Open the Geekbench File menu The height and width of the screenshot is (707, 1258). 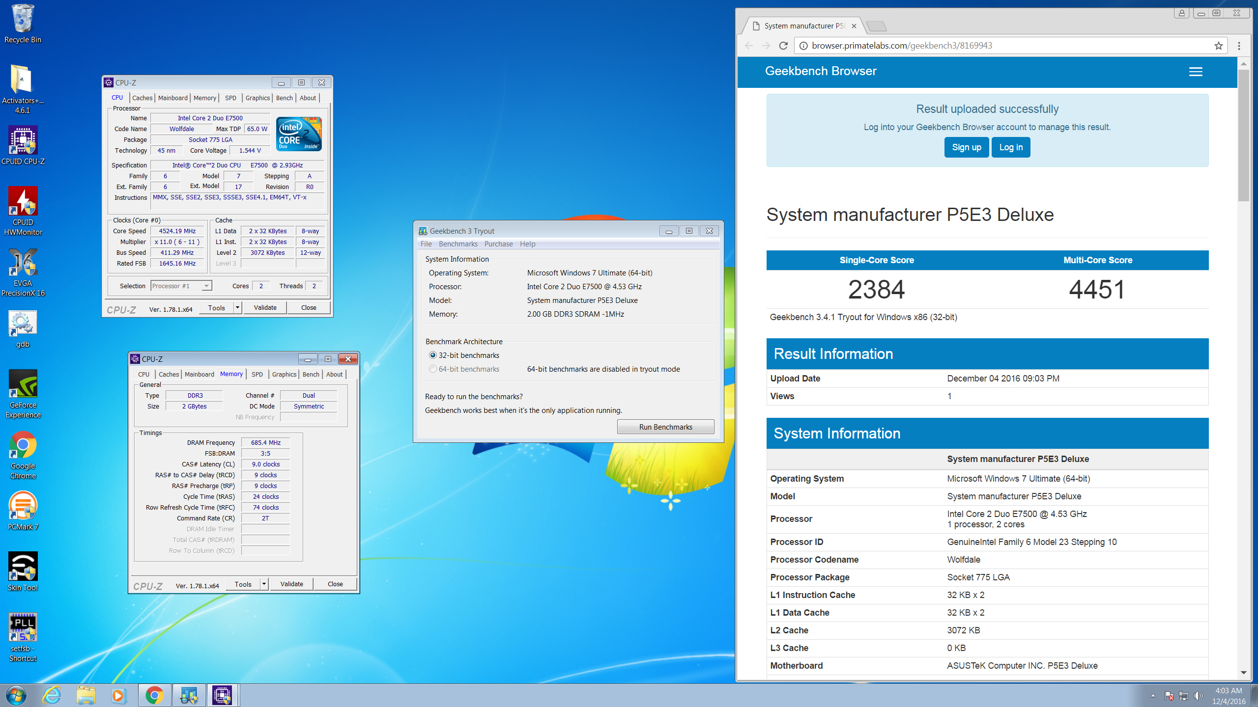click(426, 244)
